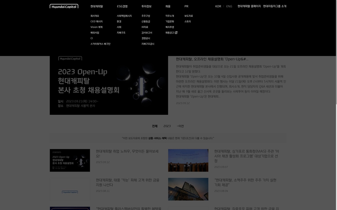Viewport: 337px width, 210px height.
Task: Open the 채용공고 external link icon
Action: tap(176, 33)
